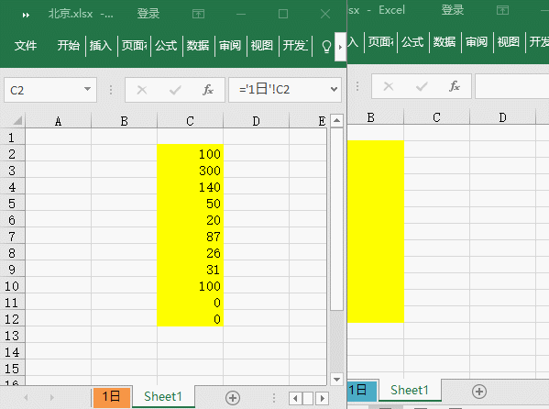This screenshot has width=549, height=409.
Task: Expand more ribbon tabs with right arrow
Action: tap(340, 47)
